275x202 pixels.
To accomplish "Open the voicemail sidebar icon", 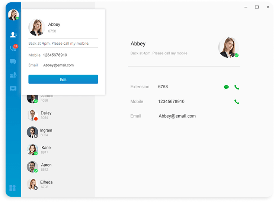I will (x=13, y=75).
